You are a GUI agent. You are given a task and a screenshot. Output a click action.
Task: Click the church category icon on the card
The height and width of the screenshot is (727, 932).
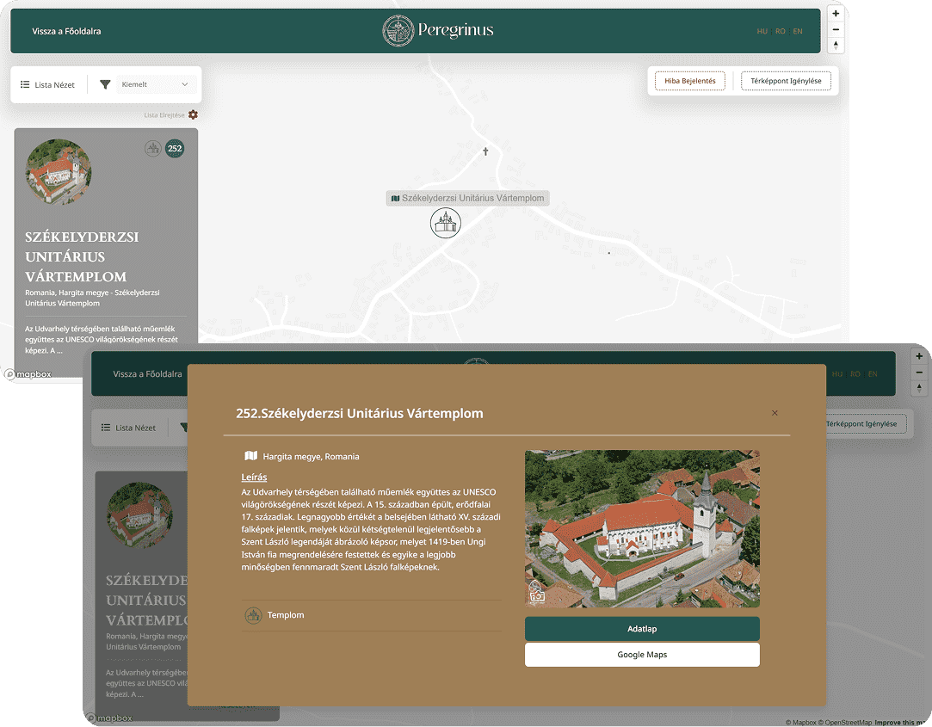153,149
